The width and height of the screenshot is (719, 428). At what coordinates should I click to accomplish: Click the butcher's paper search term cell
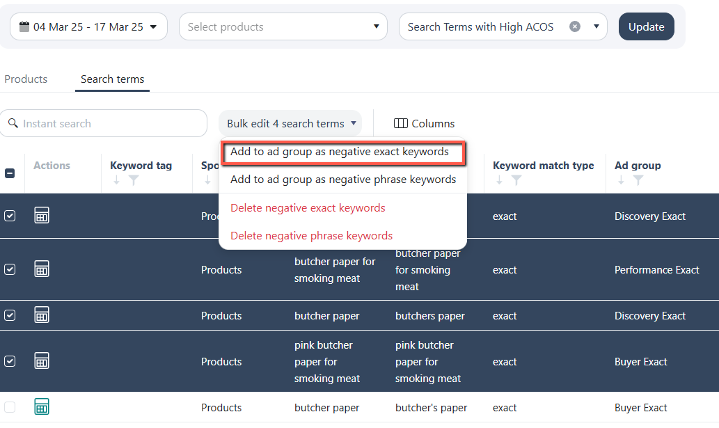click(431, 407)
